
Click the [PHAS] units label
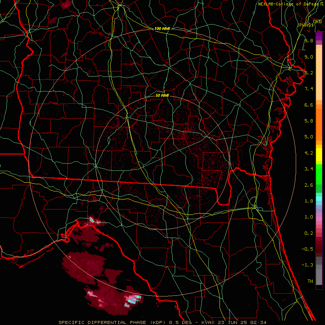click(x=305, y=25)
